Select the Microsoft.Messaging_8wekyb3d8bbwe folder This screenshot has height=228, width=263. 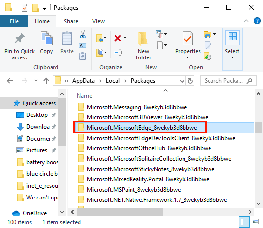click(137, 107)
